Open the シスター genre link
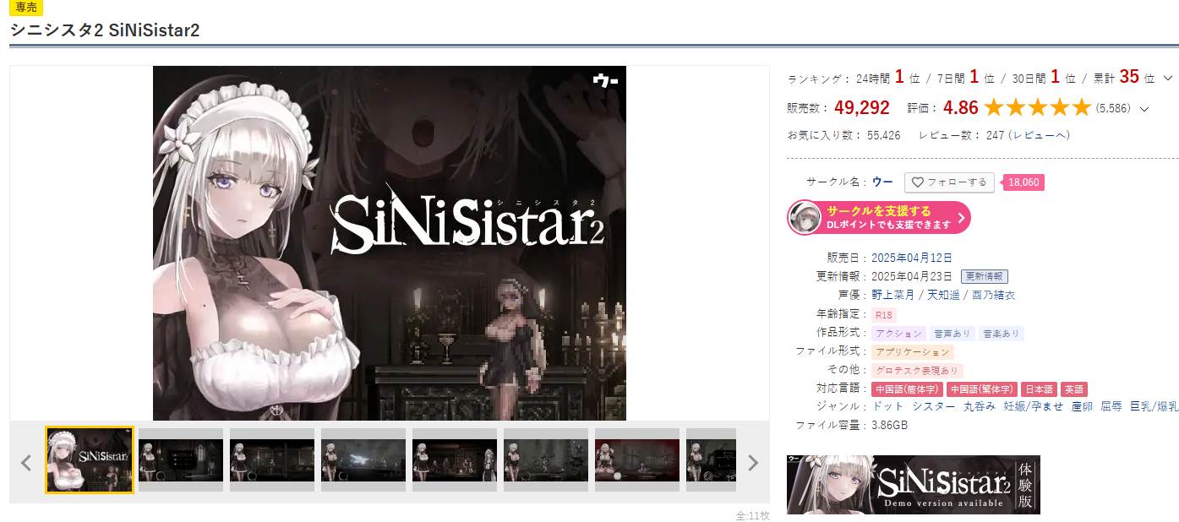 [934, 406]
